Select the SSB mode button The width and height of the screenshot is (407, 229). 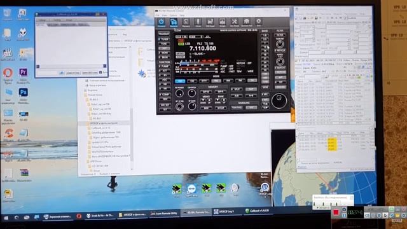[179, 81]
